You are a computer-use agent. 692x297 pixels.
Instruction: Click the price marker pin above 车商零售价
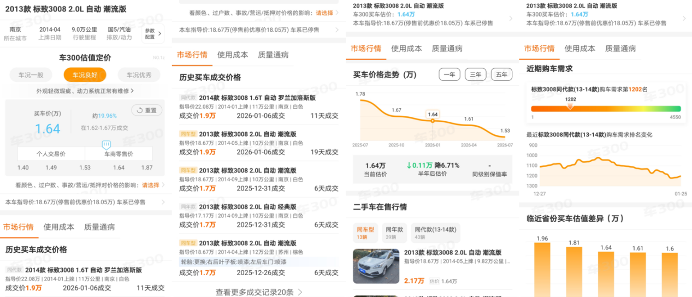coord(107,144)
